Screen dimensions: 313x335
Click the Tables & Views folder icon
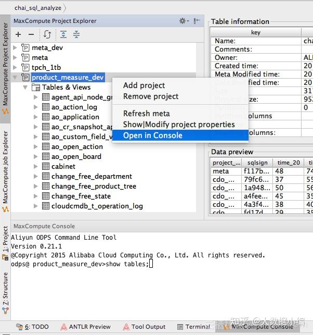pyautogui.click(x=35, y=88)
